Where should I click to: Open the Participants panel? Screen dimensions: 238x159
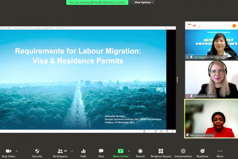(60, 151)
